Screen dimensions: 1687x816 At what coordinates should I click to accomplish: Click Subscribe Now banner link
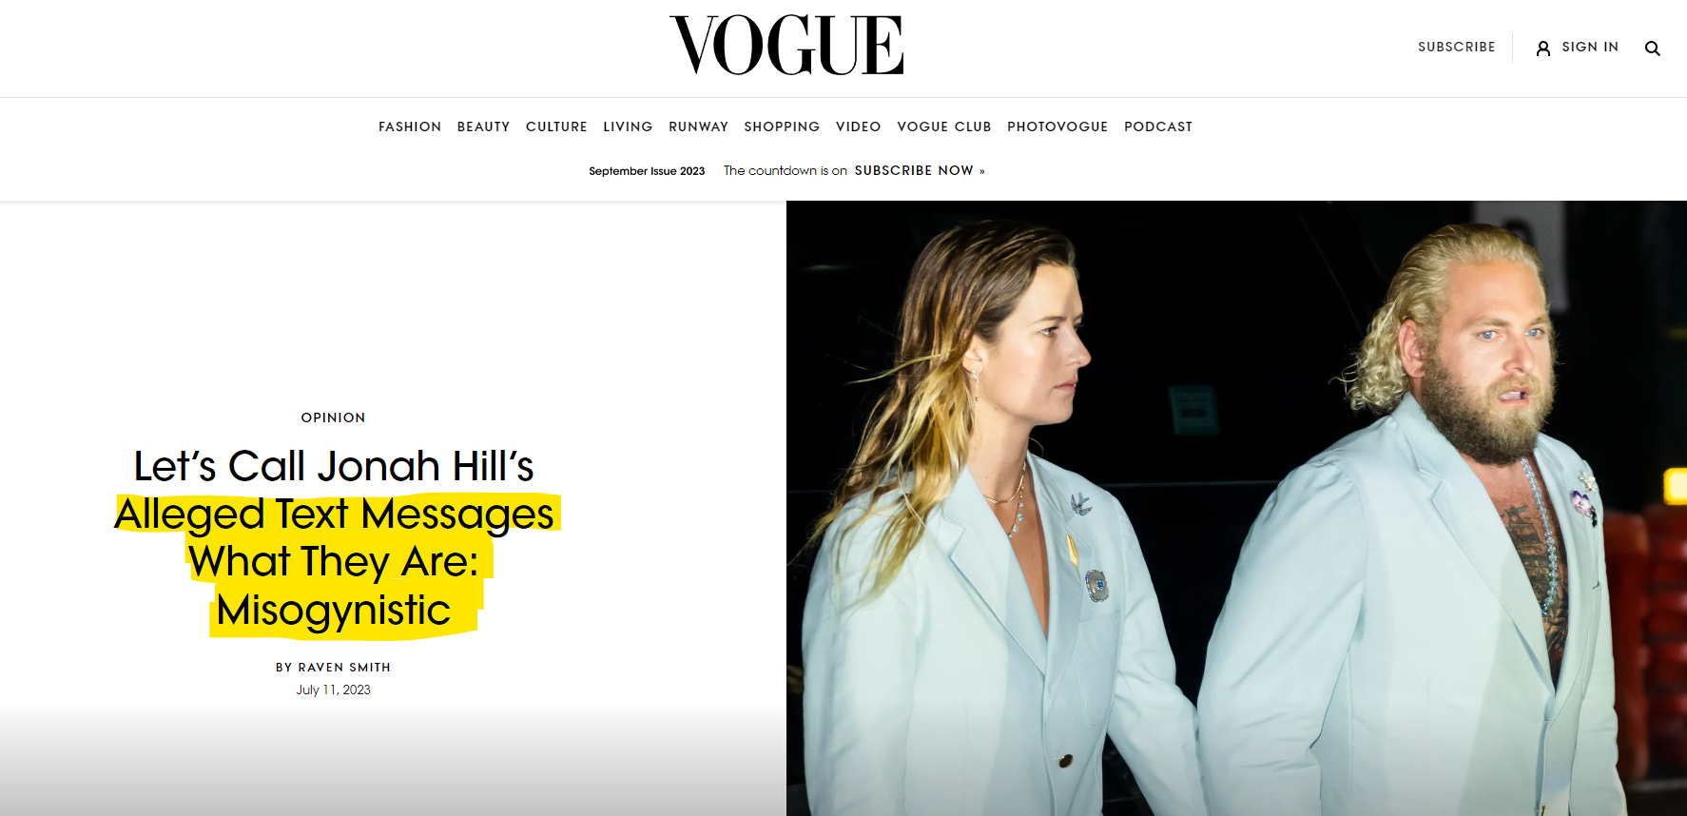(x=919, y=170)
